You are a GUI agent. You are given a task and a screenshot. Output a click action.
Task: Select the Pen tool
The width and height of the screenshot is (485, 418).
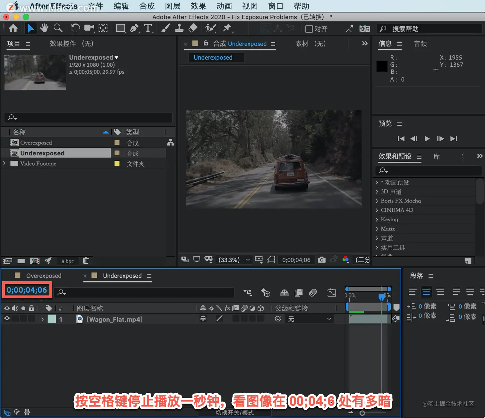pyautogui.click(x=134, y=29)
